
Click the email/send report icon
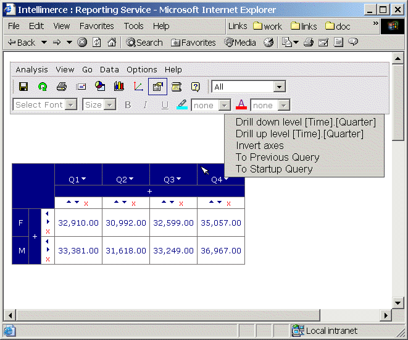pos(81,87)
